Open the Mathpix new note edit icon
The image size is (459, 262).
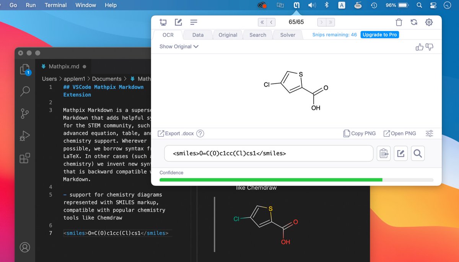click(178, 22)
